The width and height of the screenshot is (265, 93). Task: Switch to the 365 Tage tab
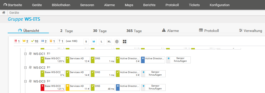pos(134,31)
